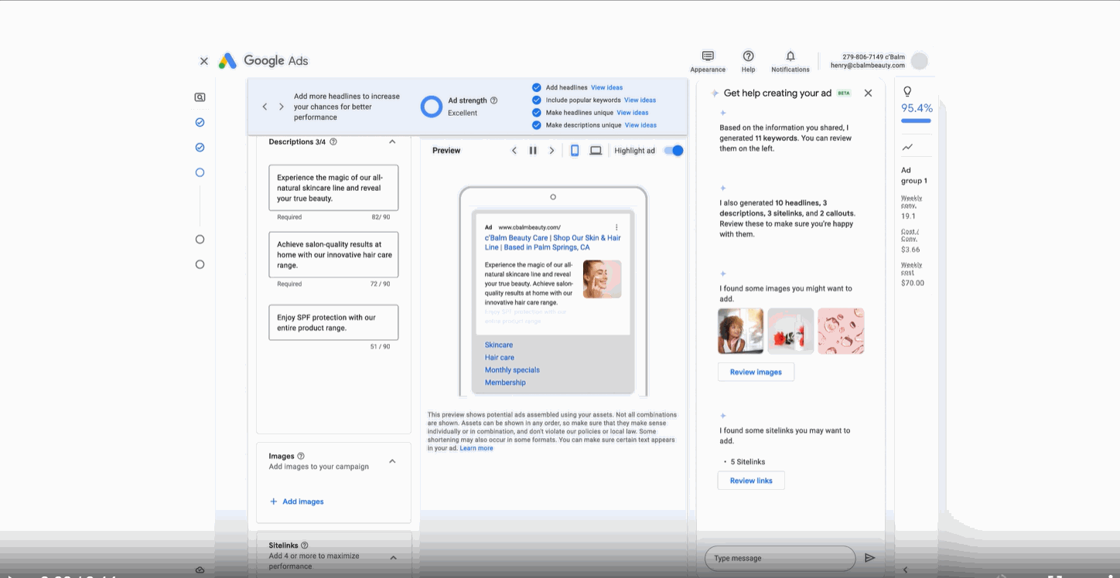Viewport: 1120px width, 578px height.
Task: Click the Hair care sitelink in preview
Action: [x=500, y=357]
